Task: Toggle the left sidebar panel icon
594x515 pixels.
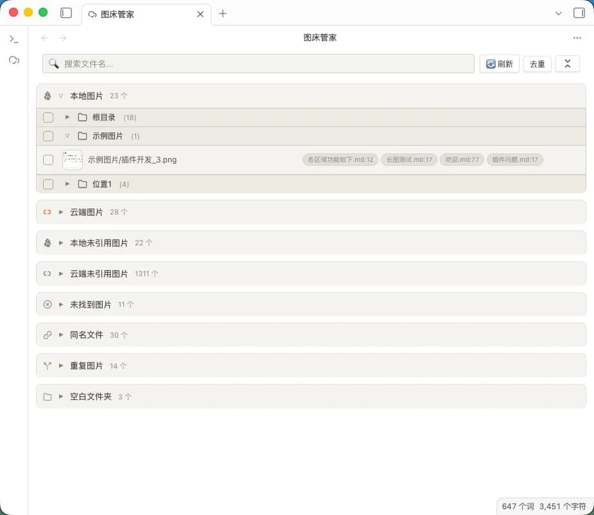Action: tap(66, 13)
